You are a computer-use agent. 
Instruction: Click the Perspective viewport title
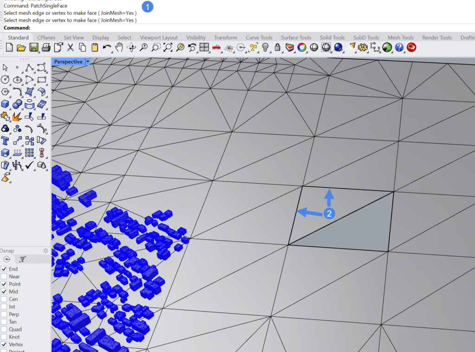pyautogui.click(x=68, y=62)
